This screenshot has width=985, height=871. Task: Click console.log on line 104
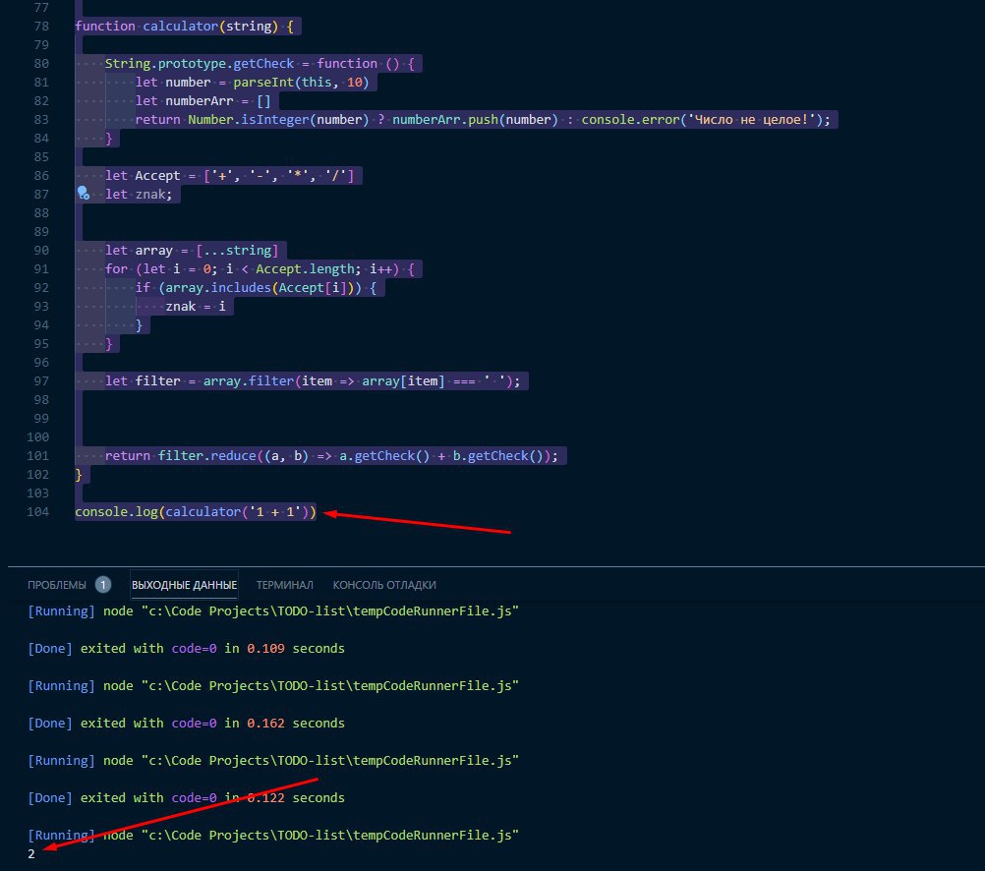[x=116, y=511]
